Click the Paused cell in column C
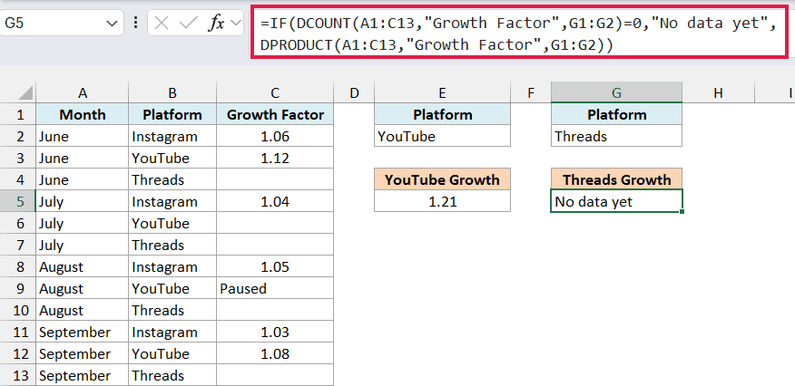This screenshot has width=795, height=386. (x=275, y=289)
